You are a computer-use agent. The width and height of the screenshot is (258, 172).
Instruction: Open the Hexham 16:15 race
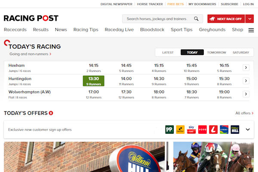(x=224, y=68)
